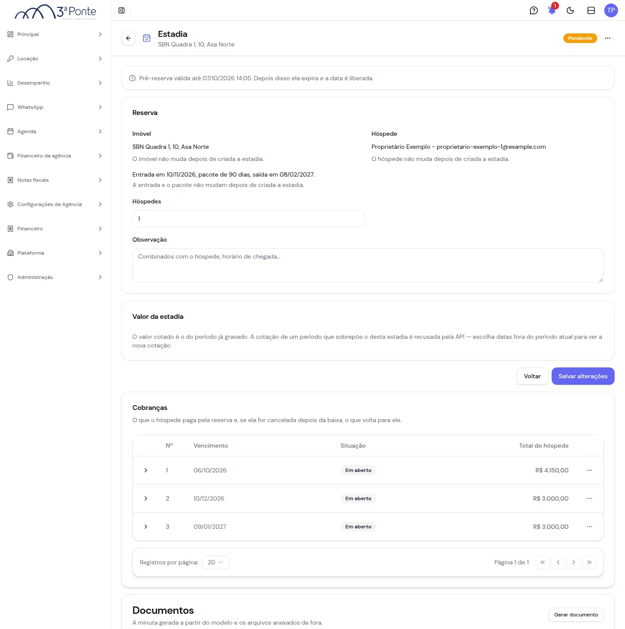Go to first page of charges
Viewport: 625px width, 629px height.
543,562
